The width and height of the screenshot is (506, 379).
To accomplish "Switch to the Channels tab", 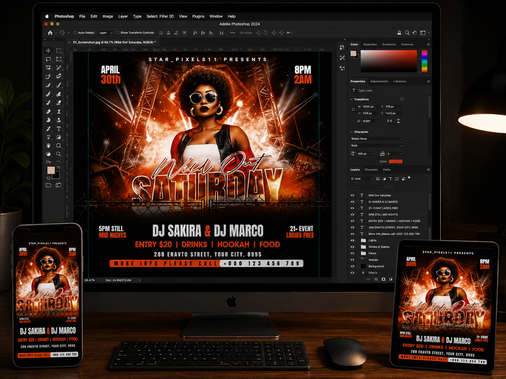I will [371, 170].
